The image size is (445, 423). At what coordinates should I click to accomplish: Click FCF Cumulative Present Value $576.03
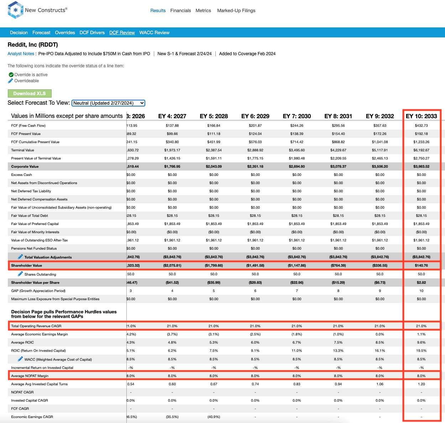[255, 142]
